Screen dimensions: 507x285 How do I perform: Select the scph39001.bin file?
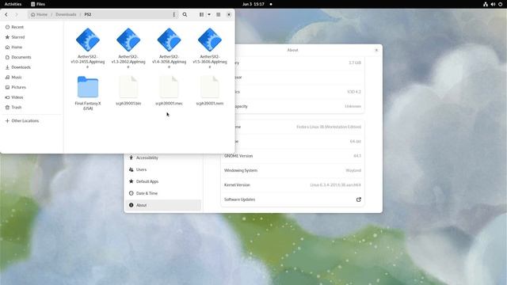[x=128, y=91]
